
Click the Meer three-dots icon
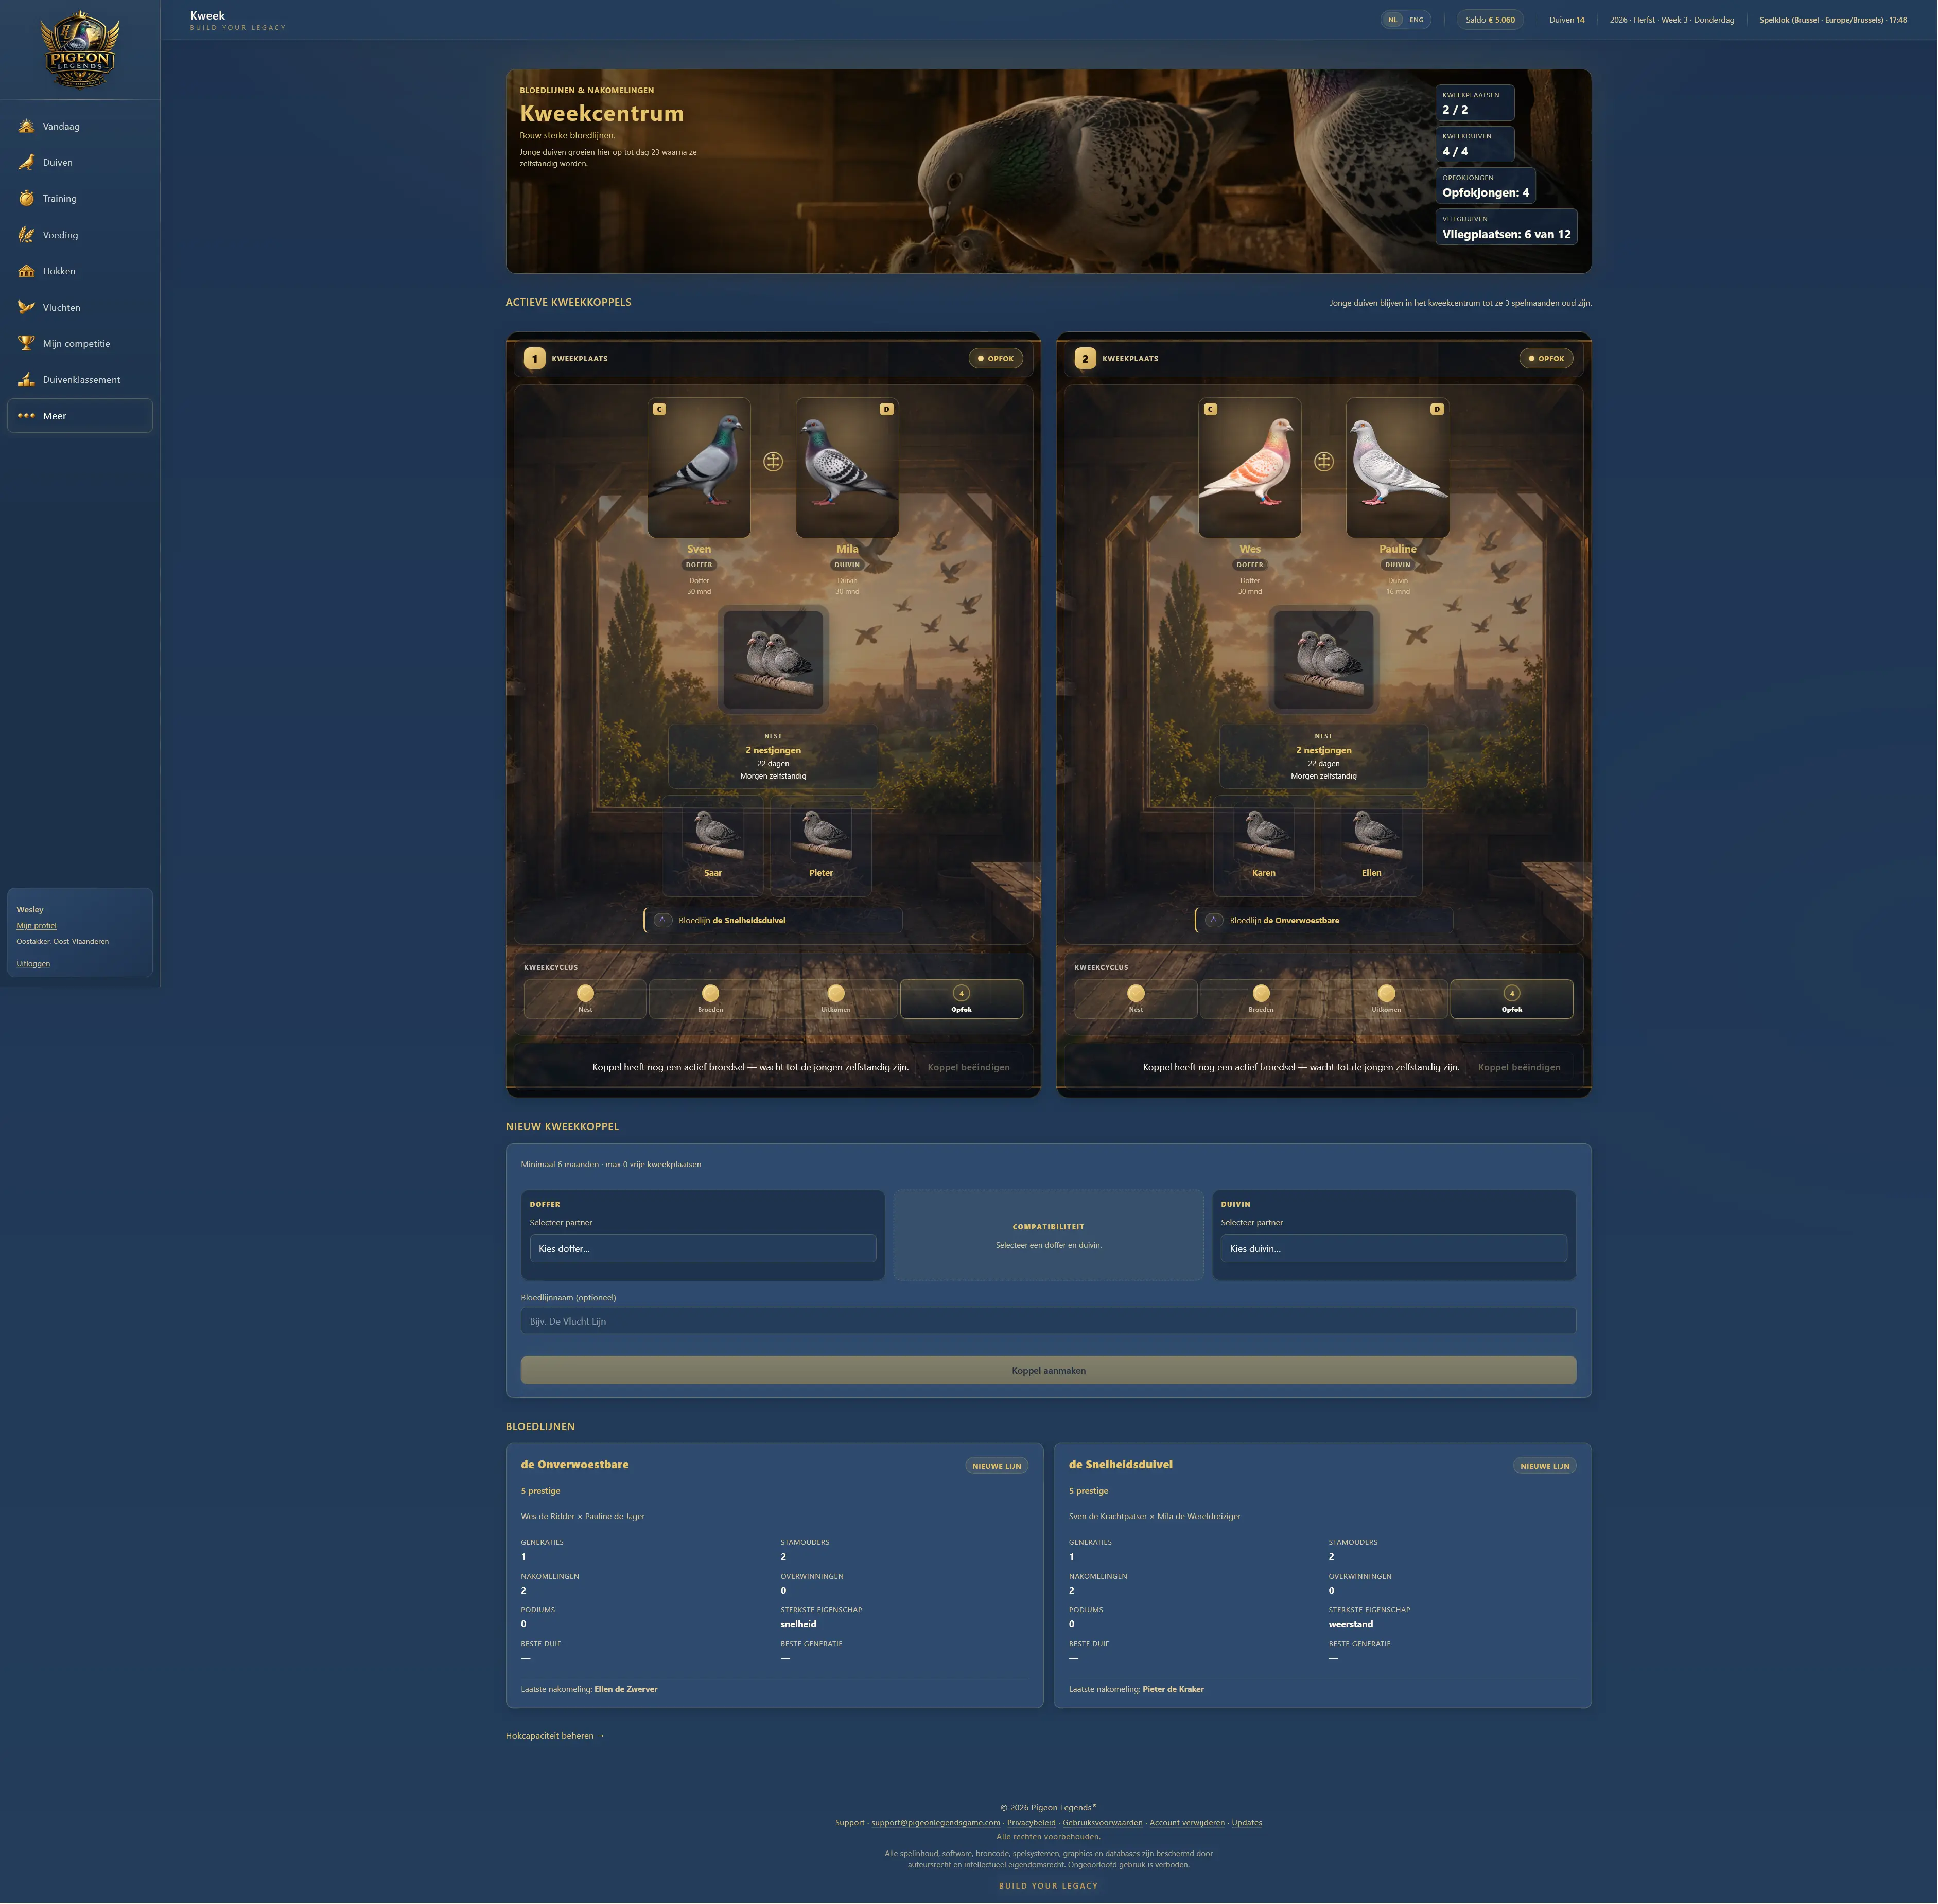click(26, 416)
